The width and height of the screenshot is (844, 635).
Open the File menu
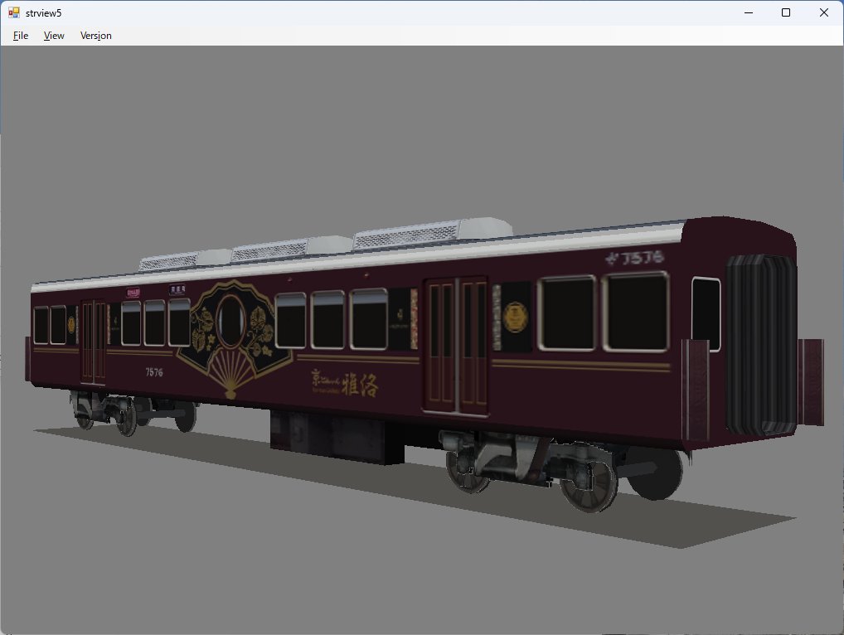[x=19, y=36]
